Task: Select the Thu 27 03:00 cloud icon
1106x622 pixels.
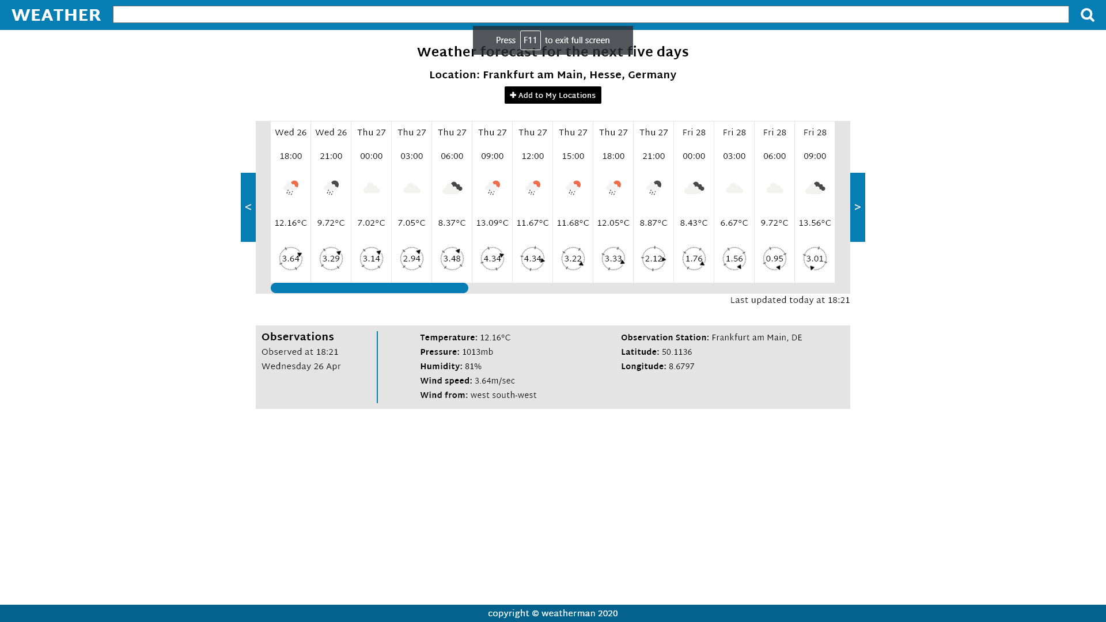Action: [412, 188]
